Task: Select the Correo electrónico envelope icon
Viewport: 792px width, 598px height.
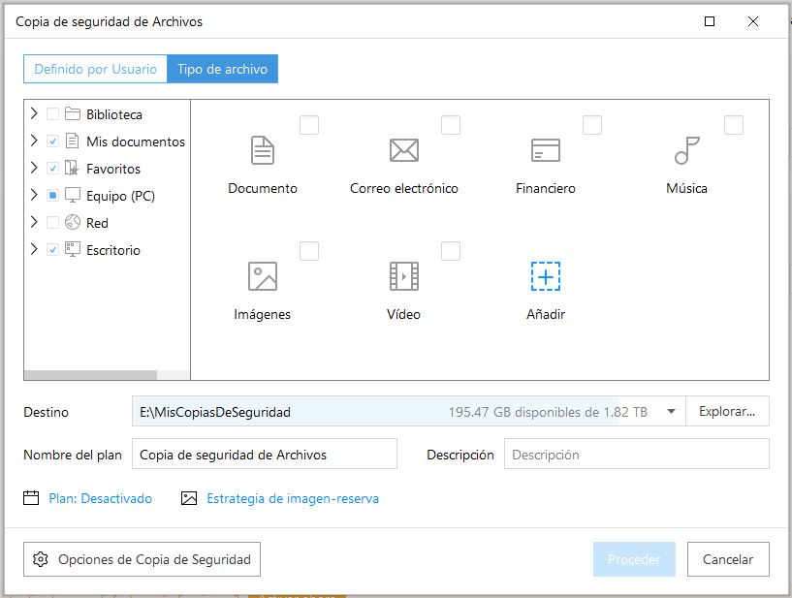Action: 403,151
